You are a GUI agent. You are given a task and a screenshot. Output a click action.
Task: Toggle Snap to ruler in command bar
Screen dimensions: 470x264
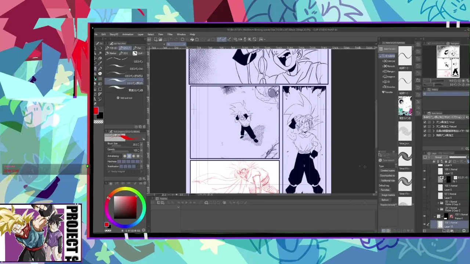pos(219,39)
